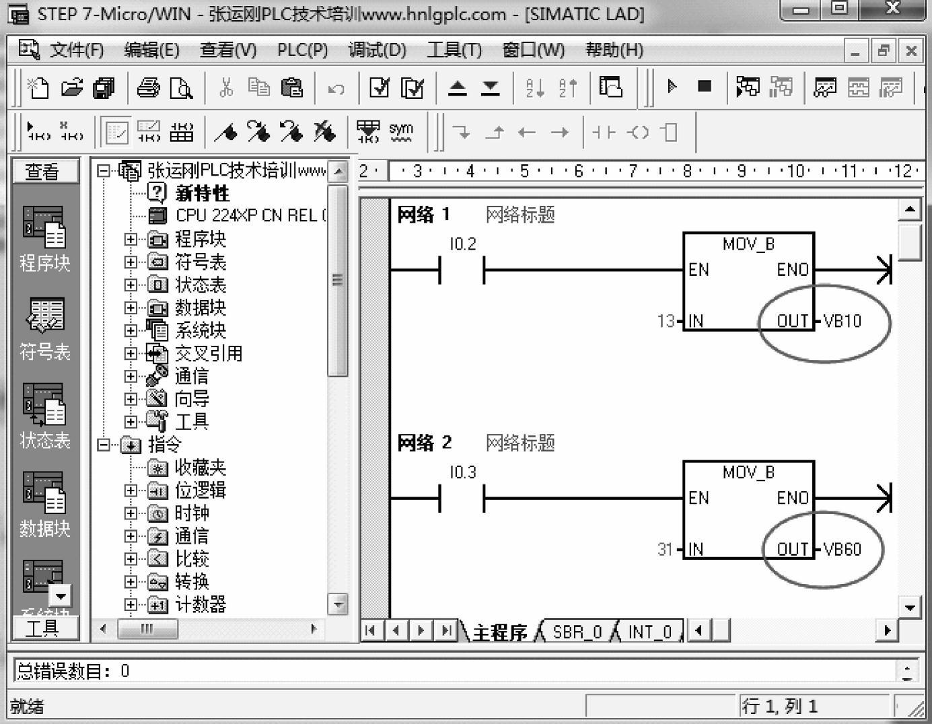The height and width of the screenshot is (724, 932).
Task: Download the program to the PLC
Action: [491, 88]
